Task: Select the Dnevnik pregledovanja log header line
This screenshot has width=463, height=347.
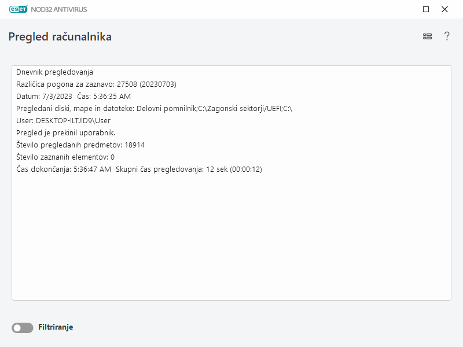Action: click(54, 72)
